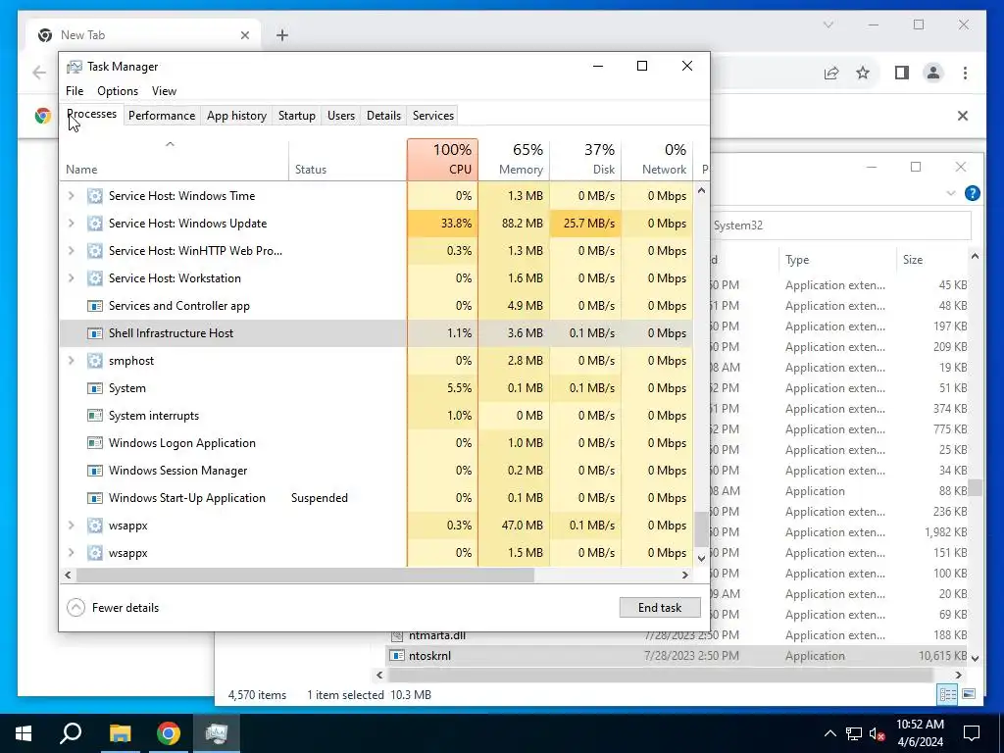Viewport: 1004px width, 753px height.
Task: Expand Service Host: WinHTTP Web Proxy row
Action: [x=71, y=251]
